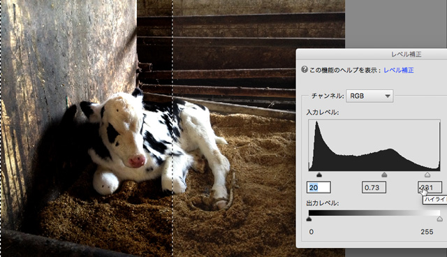Click the highlight input field showing 231
Viewport: 447px width, 257px height.
[430, 187]
